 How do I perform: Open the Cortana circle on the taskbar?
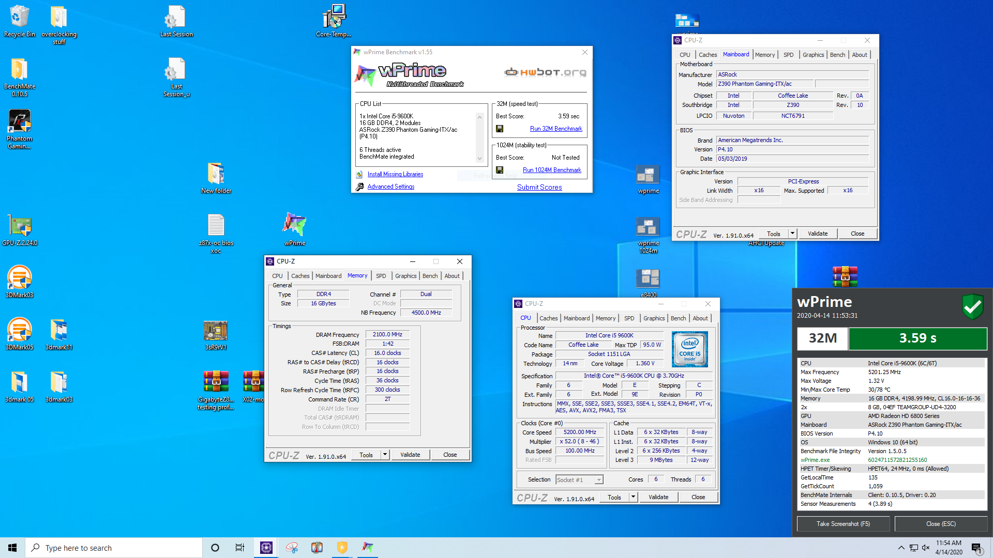(215, 548)
